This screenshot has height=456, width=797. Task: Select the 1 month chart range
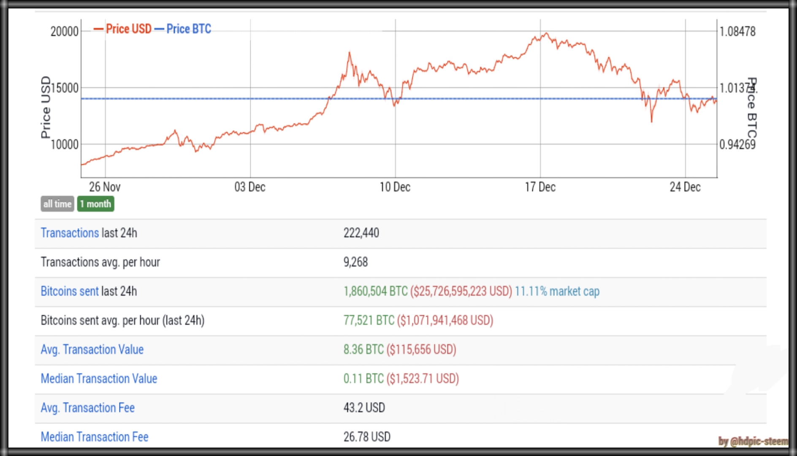click(95, 204)
